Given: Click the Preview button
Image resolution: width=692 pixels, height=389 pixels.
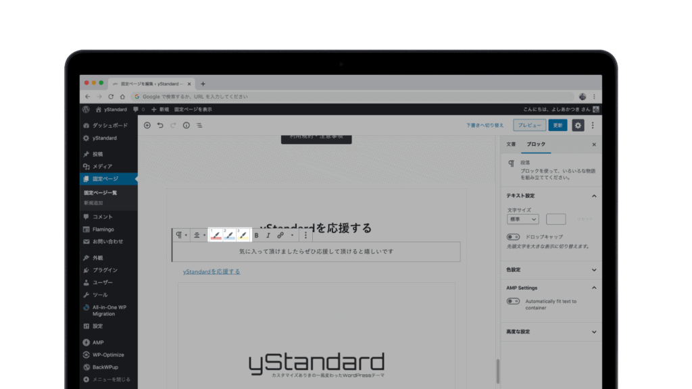Looking at the screenshot, I should [x=530, y=125].
